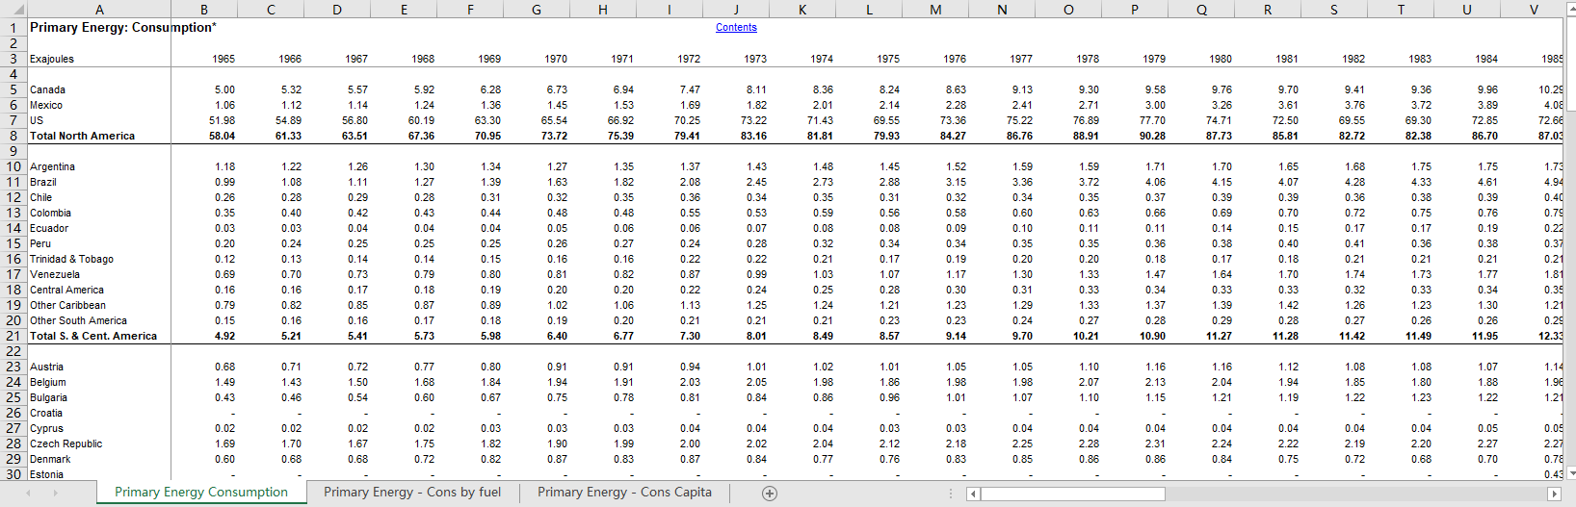
Task: Click the 'Central America' row label
Action: point(66,290)
